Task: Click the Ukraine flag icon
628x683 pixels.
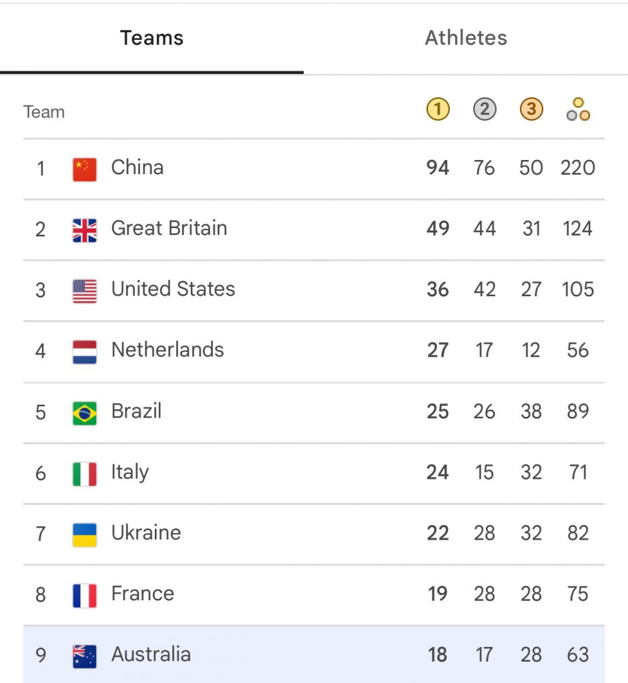Action: point(85,535)
